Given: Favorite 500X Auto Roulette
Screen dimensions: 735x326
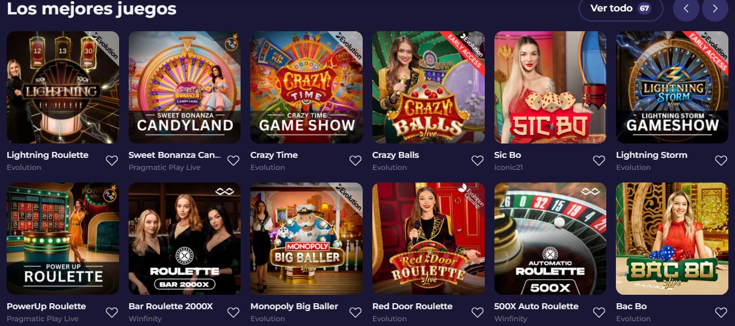Looking at the screenshot, I should pyautogui.click(x=599, y=312).
